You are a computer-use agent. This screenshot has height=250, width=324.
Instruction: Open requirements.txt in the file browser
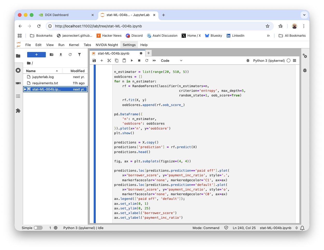click(x=45, y=83)
